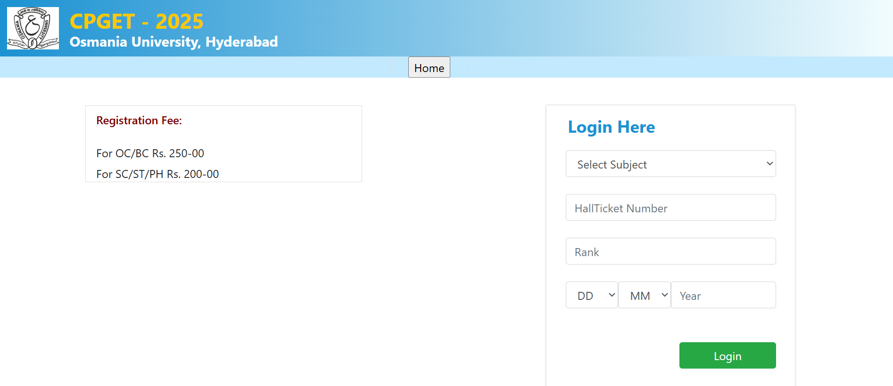The height and width of the screenshot is (386, 893).
Task: Click the For SC/ST/PH Rs. 200-00 line
Action: click(157, 174)
